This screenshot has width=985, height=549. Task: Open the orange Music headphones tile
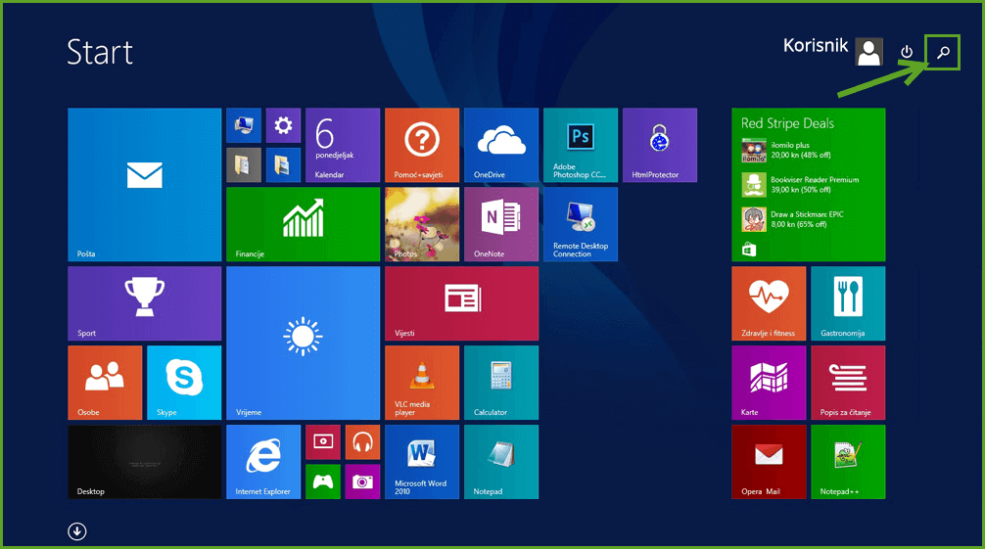tap(362, 442)
